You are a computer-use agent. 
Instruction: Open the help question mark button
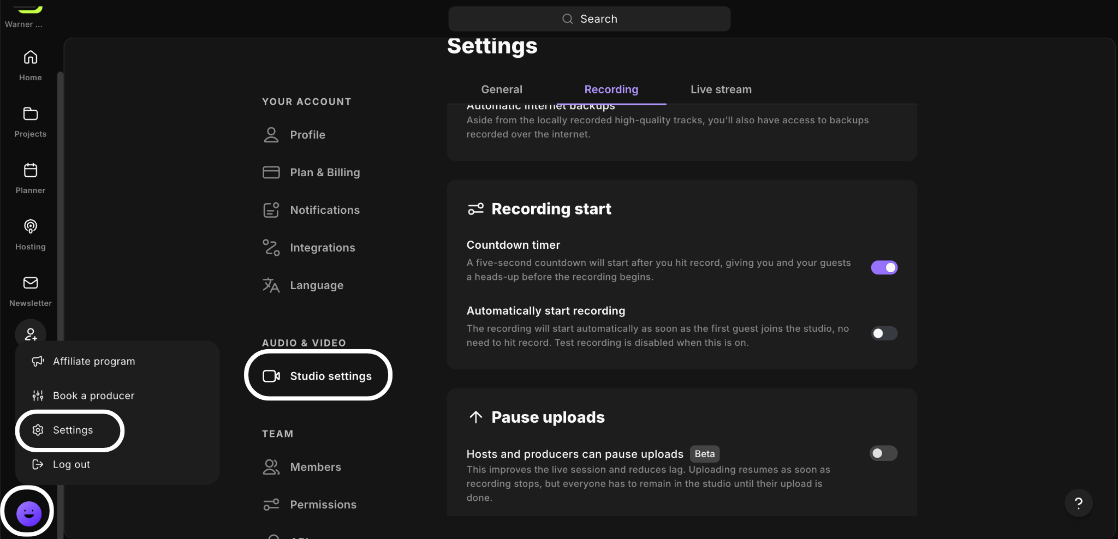coord(1078,503)
